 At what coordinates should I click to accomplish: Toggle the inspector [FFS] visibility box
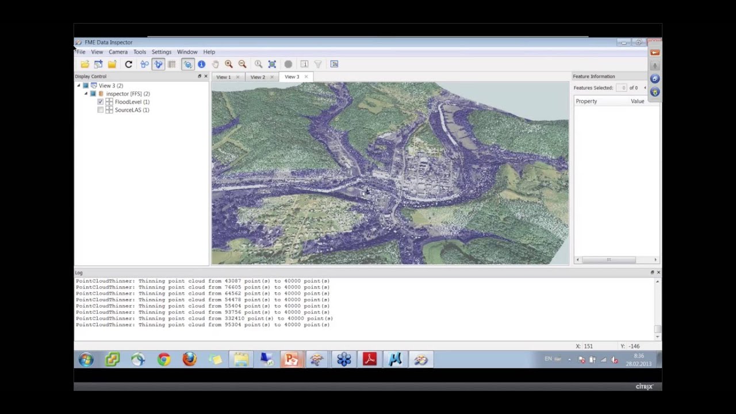click(x=93, y=94)
